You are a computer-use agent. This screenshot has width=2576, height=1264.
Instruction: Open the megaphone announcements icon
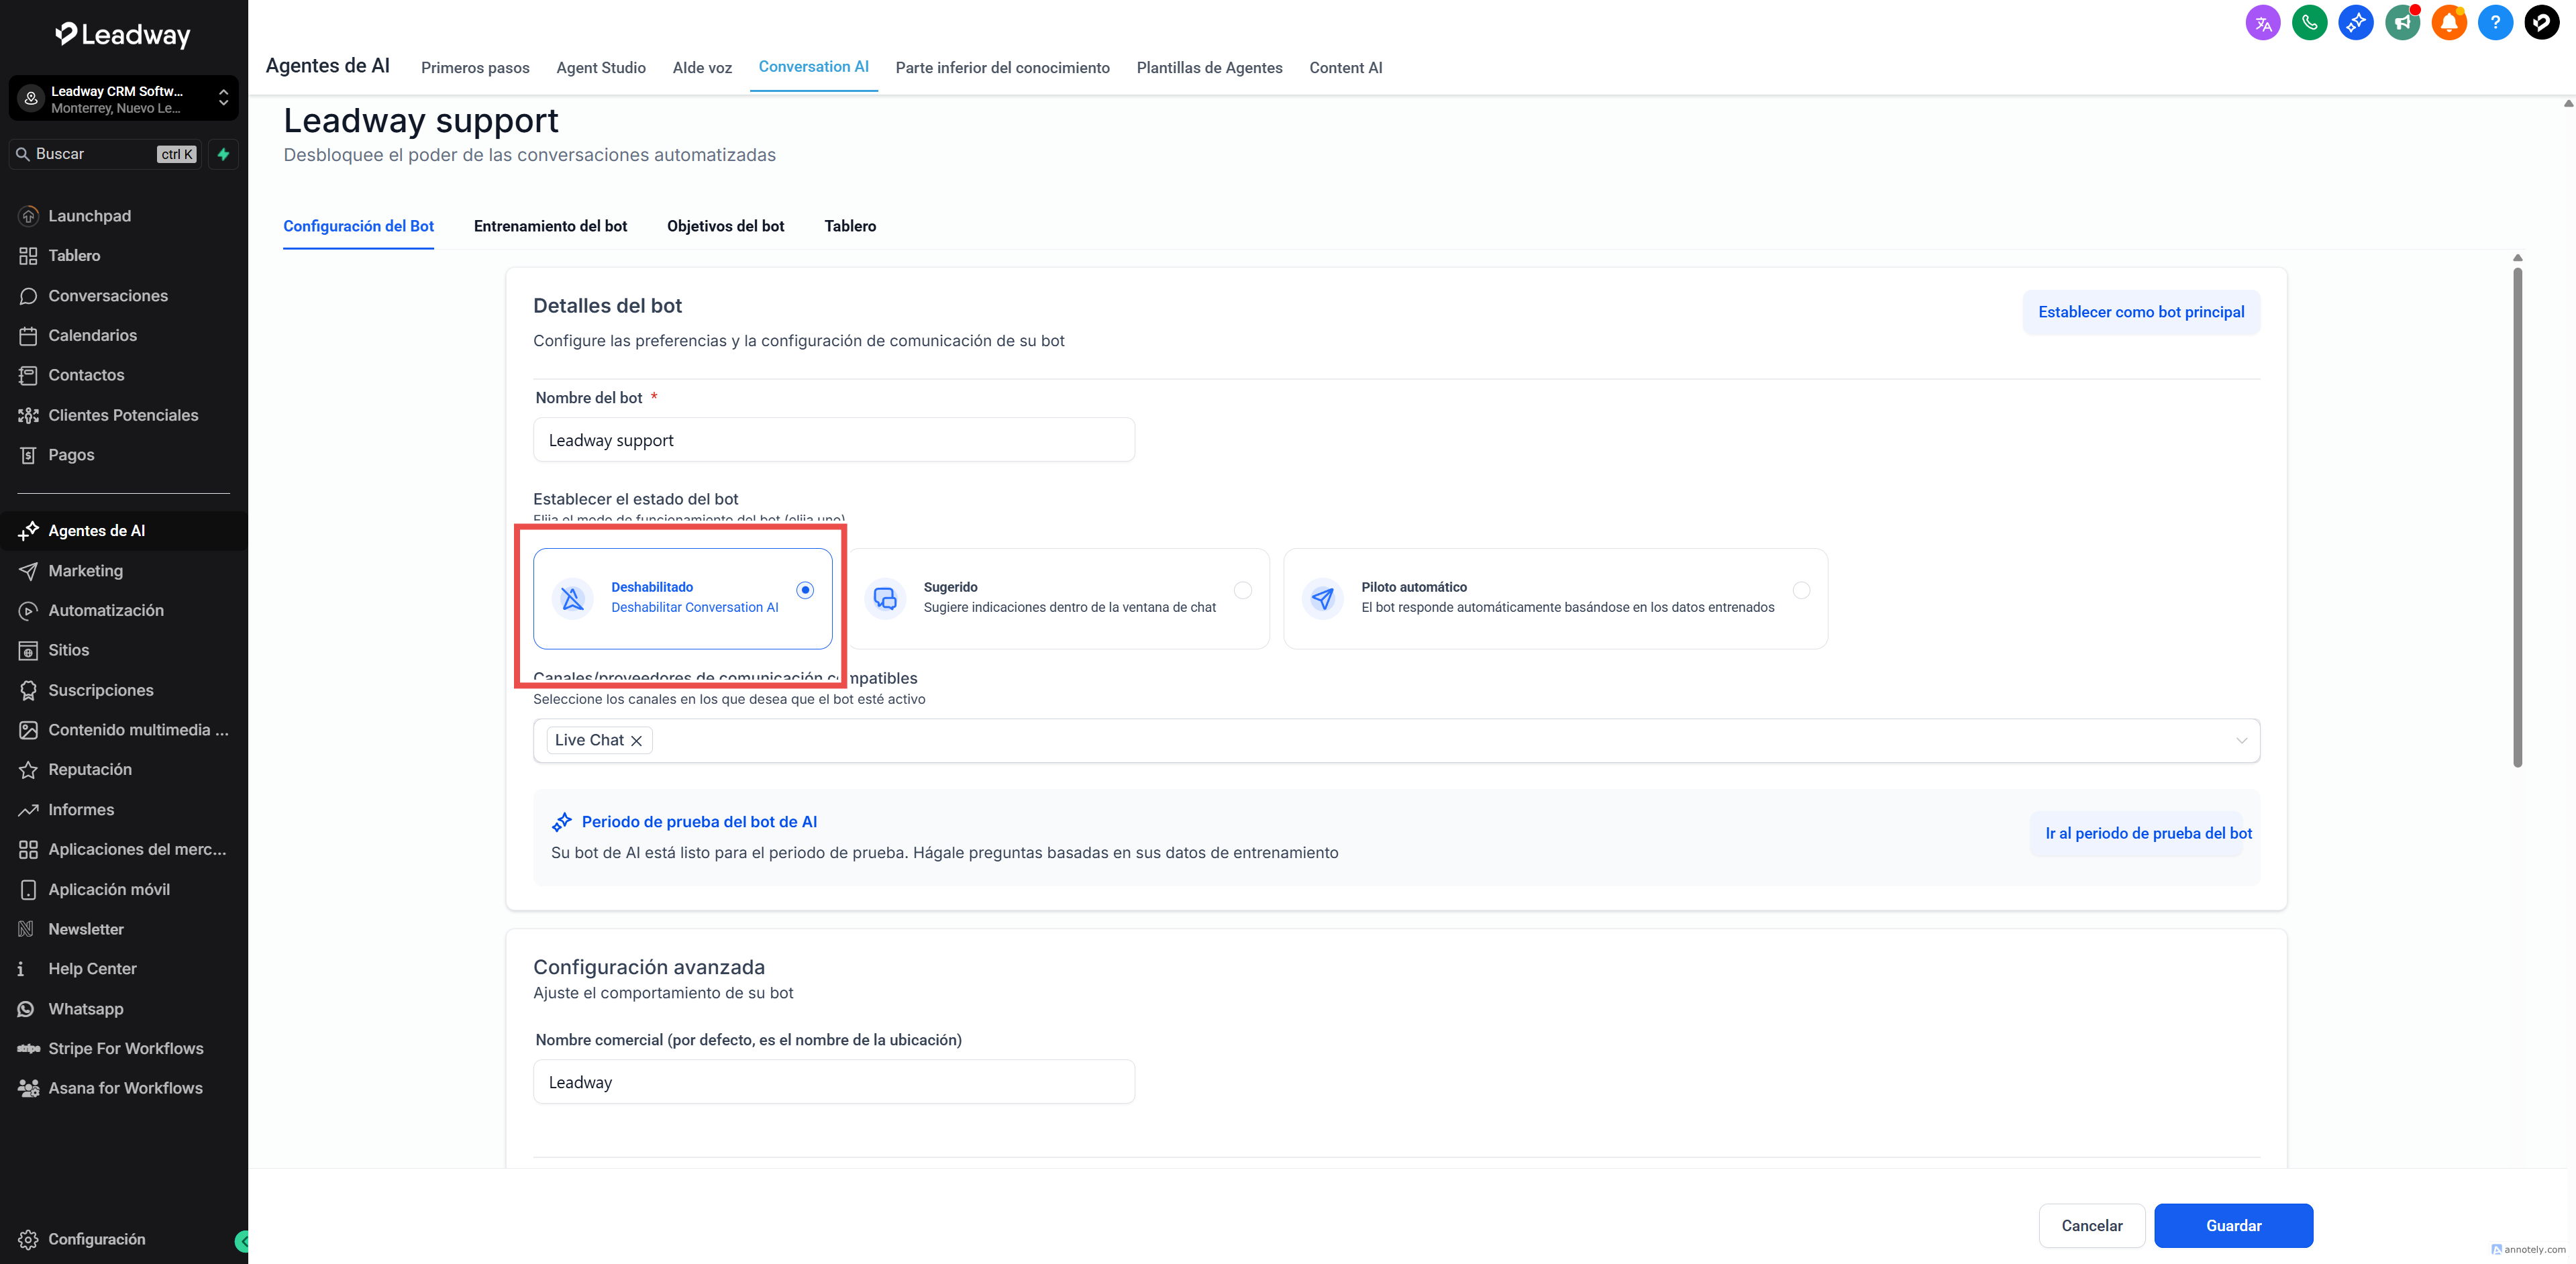(x=2402, y=22)
